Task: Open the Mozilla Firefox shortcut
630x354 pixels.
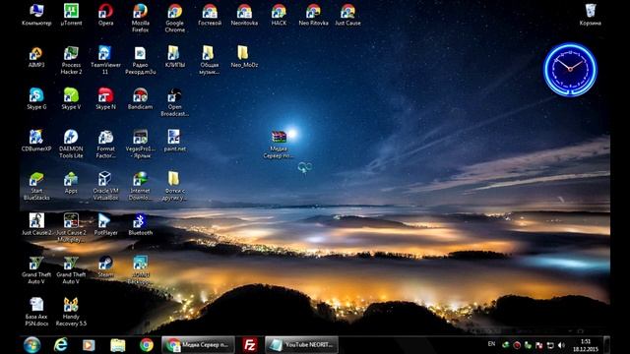Action: point(140,18)
